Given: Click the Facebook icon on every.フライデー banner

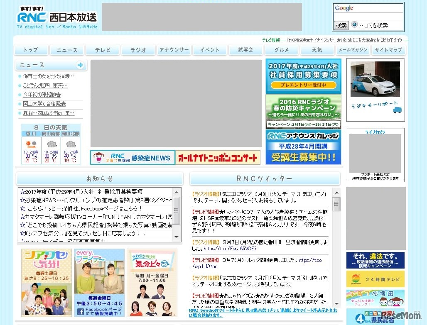Looking at the screenshot, I should pos(80,311).
